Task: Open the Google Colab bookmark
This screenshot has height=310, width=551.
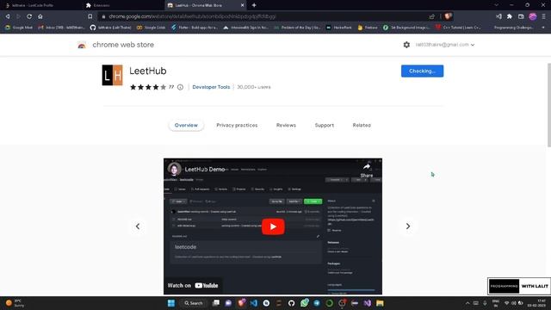Action: pos(151,28)
